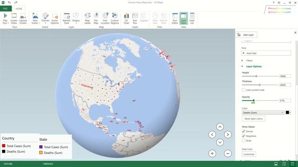This screenshot has height=167, width=298.
Task: Open the Help question mark icon
Action: tap(273, 3)
